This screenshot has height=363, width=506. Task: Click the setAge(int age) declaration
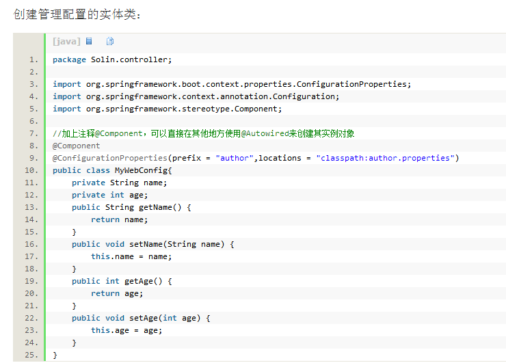[141, 318]
